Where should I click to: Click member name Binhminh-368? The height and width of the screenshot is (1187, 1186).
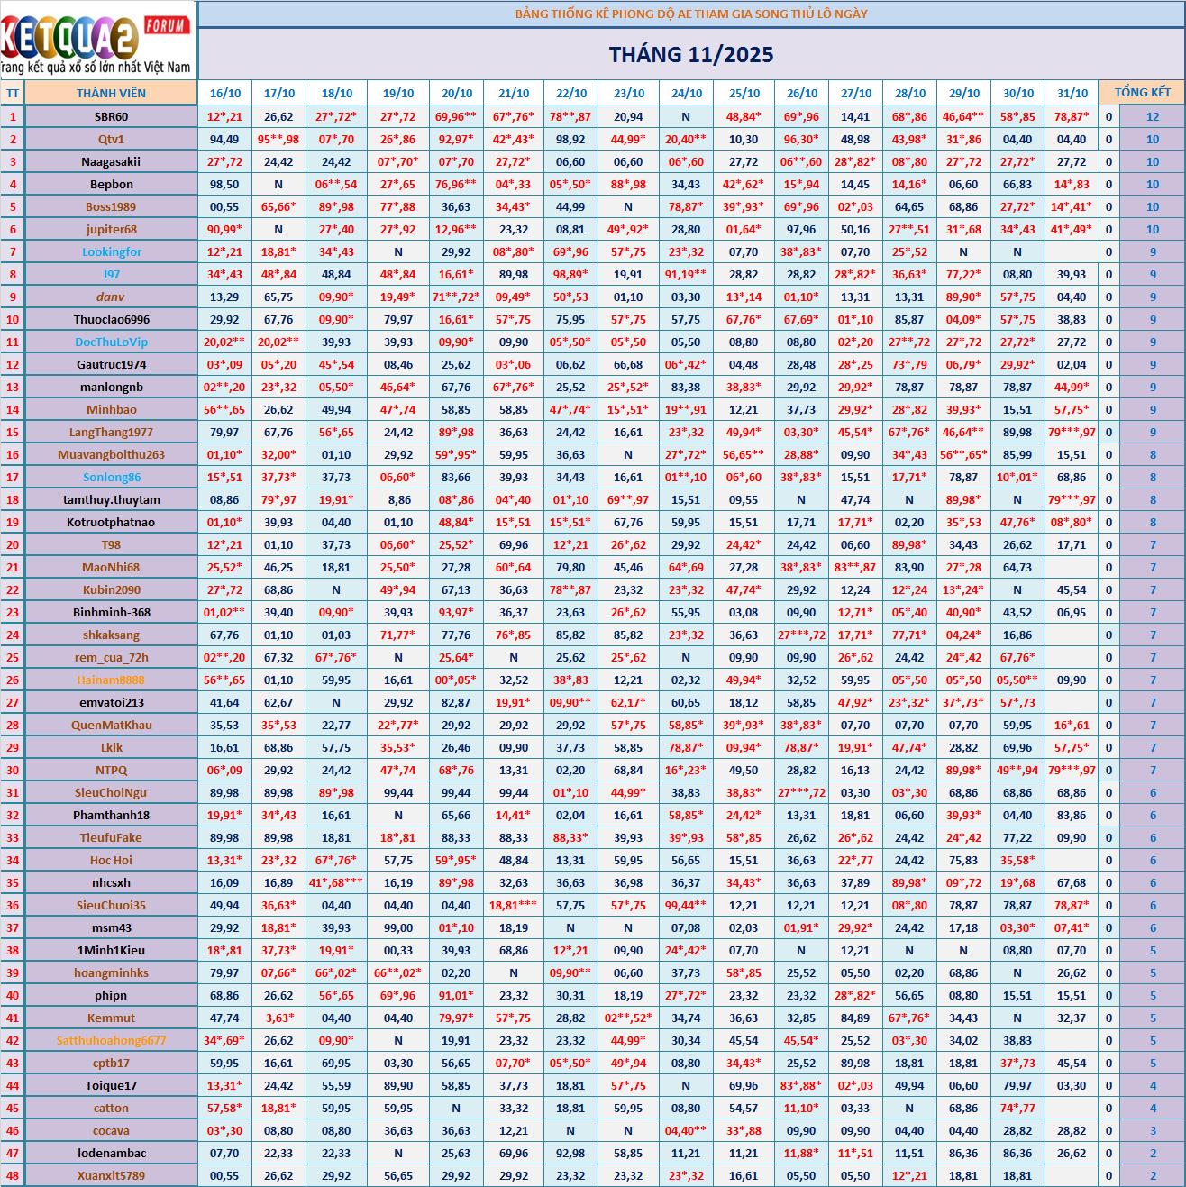pyautogui.click(x=111, y=612)
